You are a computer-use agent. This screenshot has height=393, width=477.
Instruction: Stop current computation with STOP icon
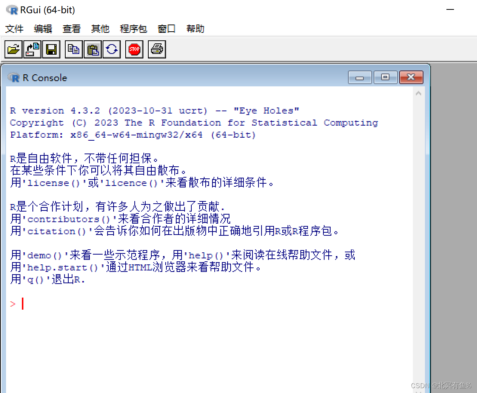click(134, 49)
